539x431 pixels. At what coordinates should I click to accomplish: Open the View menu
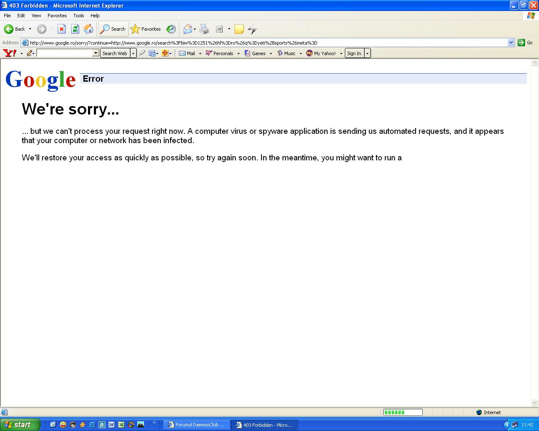(x=36, y=16)
